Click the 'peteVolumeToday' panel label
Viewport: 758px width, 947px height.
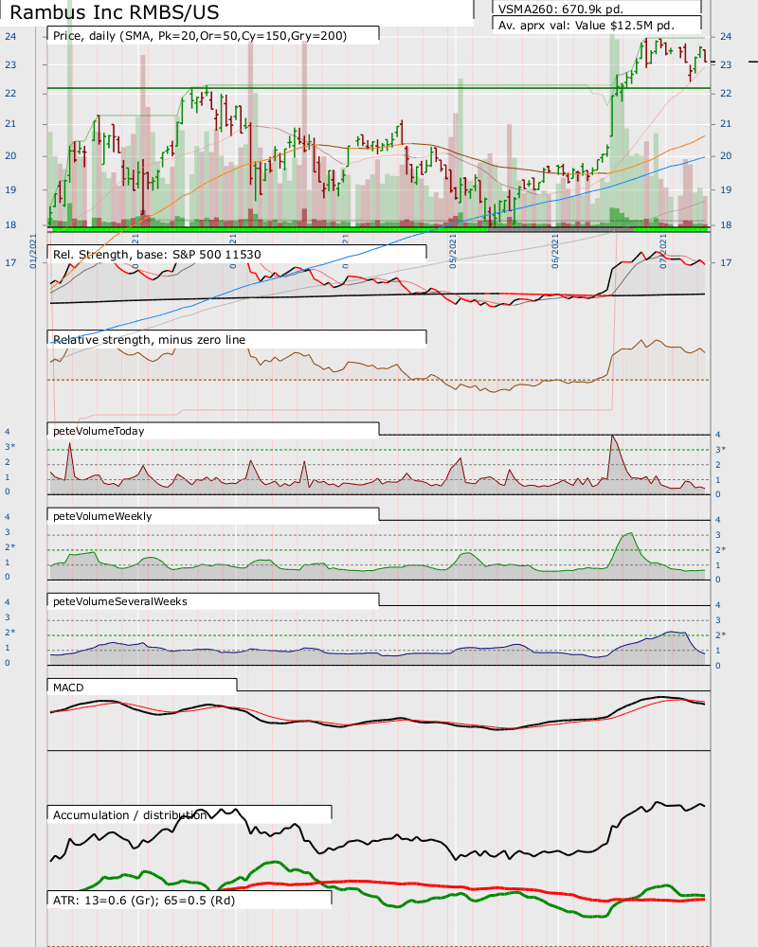point(99,431)
